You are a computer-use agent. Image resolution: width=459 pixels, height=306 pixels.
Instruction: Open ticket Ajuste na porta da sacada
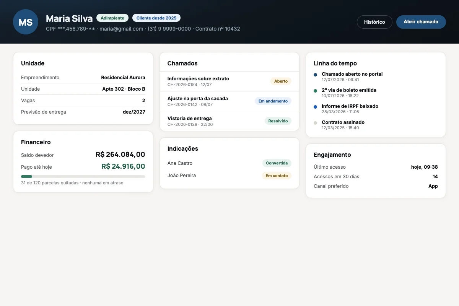pyautogui.click(x=229, y=101)
